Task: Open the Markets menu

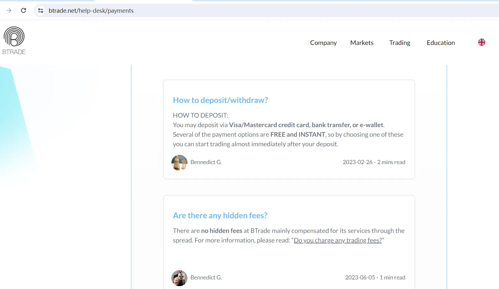Action: pos(362,43)
